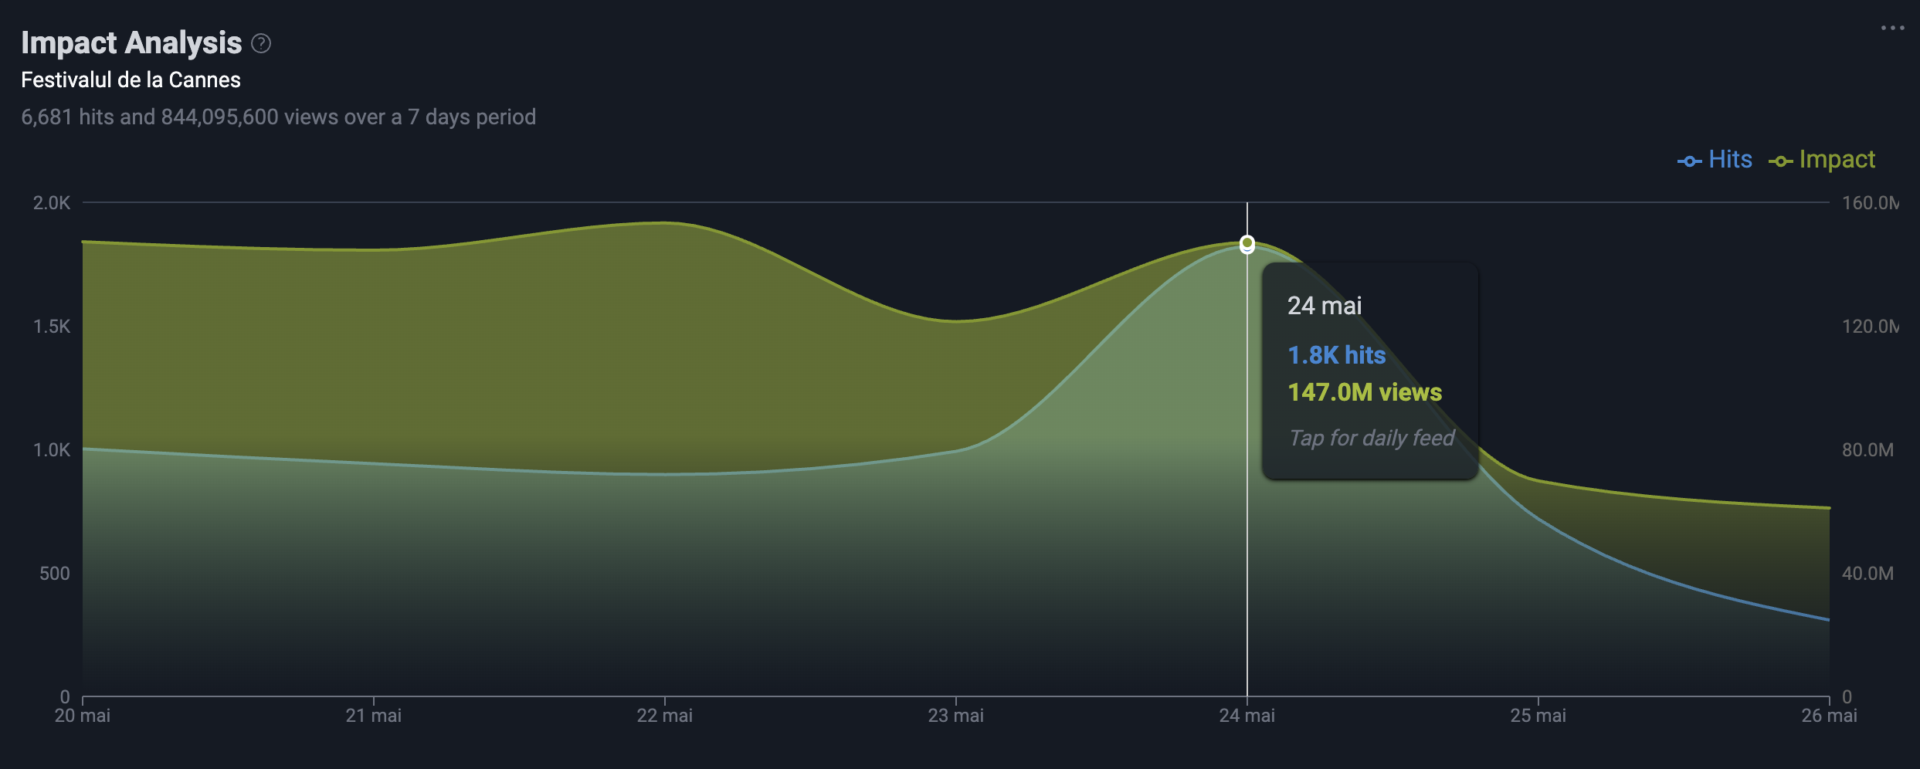1920x769 pixels.
Task: Select the 23 mai date label
Action: [x=955, y=716]
